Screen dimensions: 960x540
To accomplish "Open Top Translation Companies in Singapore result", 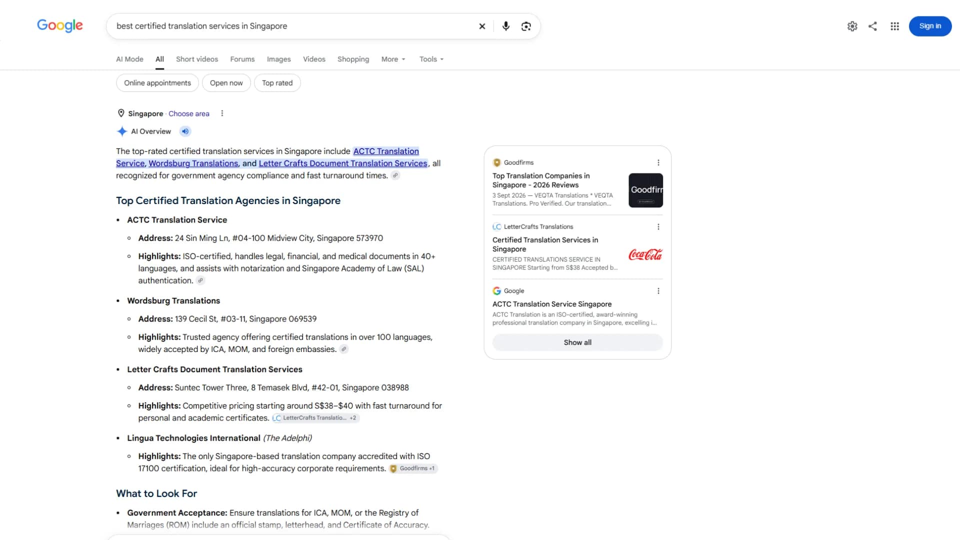I will [541, 180].
